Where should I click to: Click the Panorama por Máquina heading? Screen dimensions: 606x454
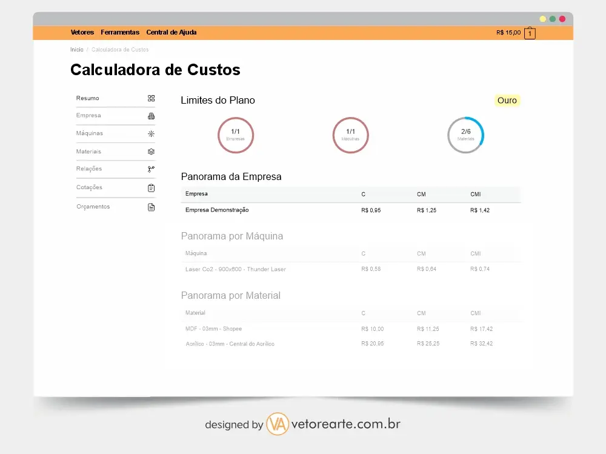232,236
